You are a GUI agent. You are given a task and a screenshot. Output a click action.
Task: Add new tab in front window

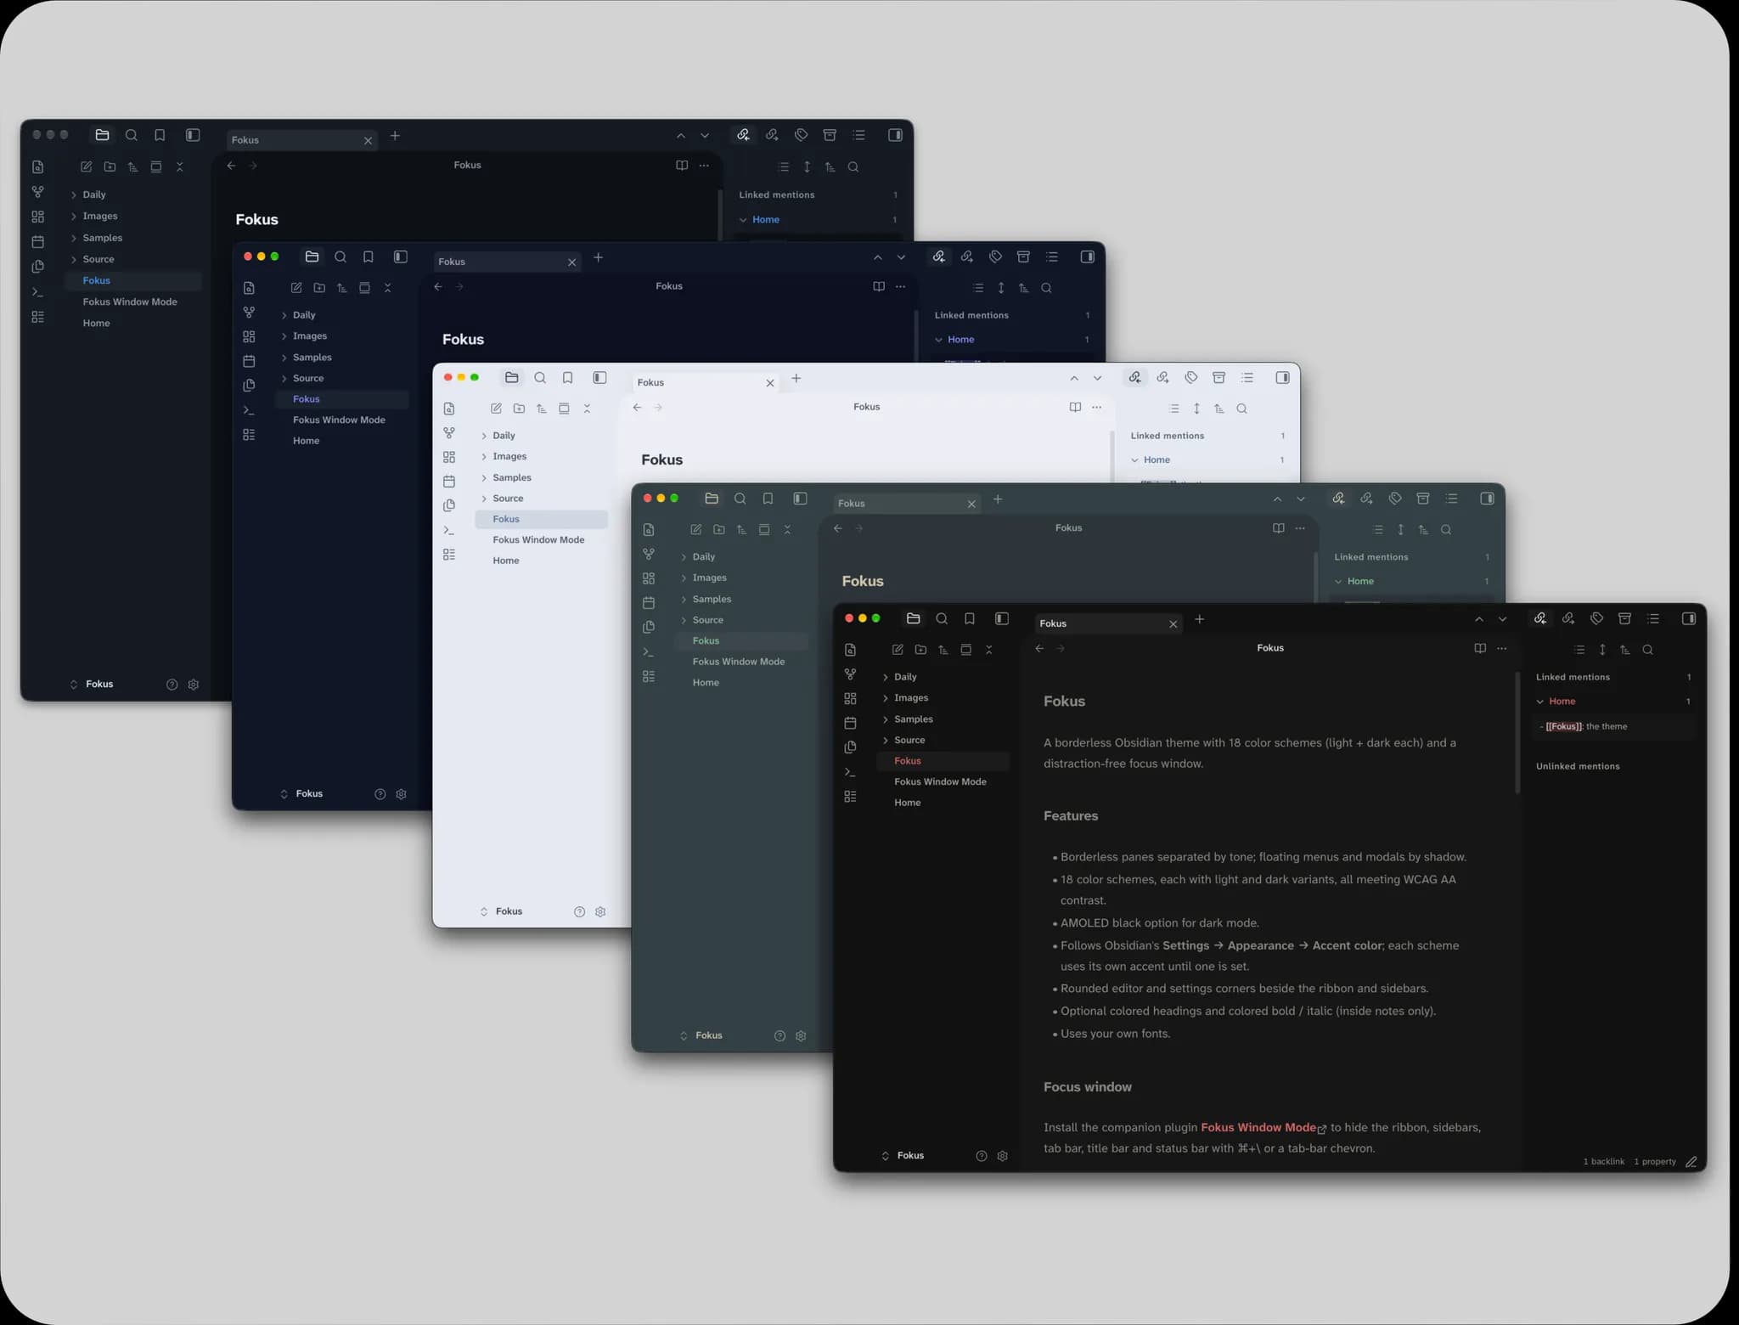tap(1200, 619)
